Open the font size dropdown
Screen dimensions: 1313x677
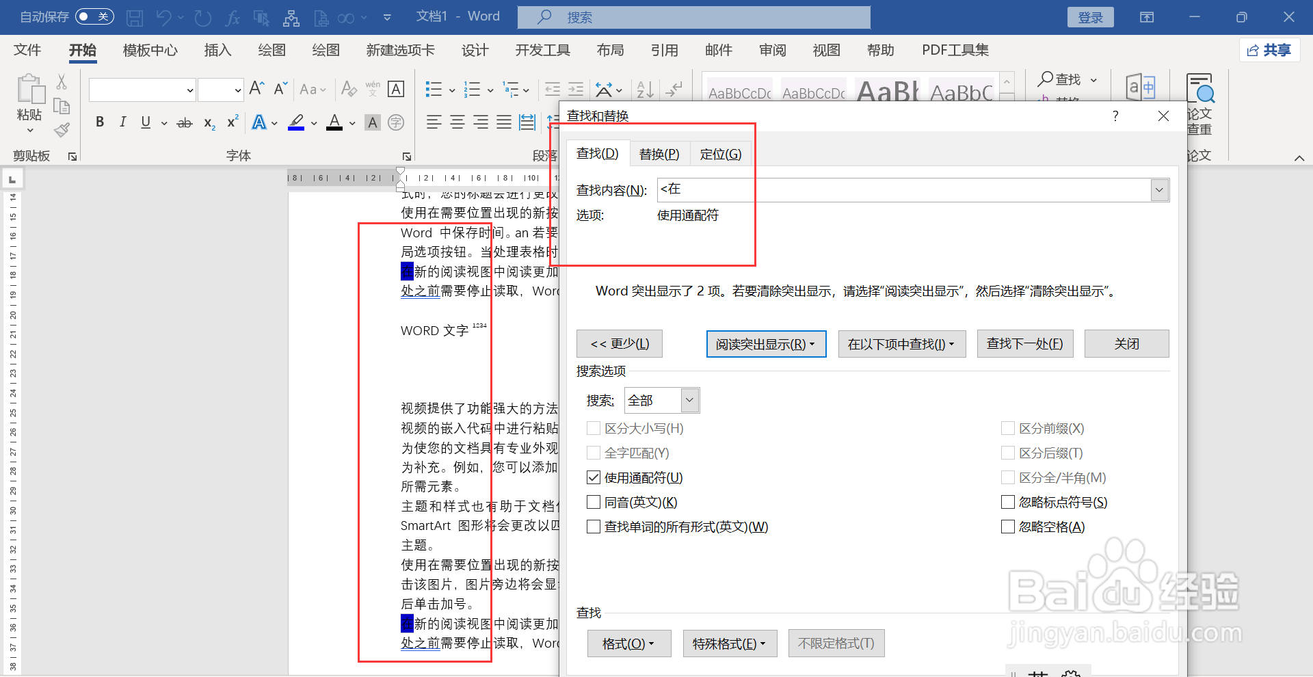[x=237, y=90]
